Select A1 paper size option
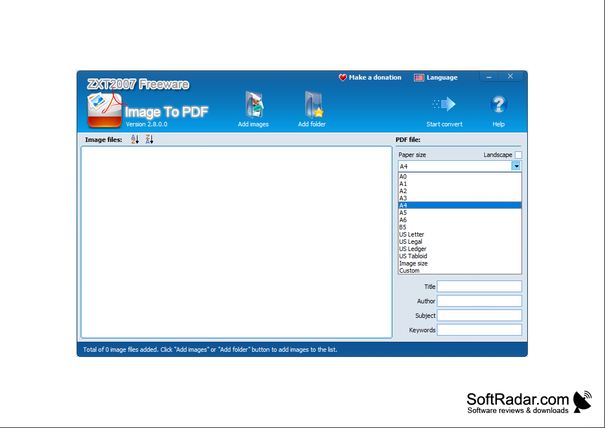605x428 pixels. (x=460, y=184)
